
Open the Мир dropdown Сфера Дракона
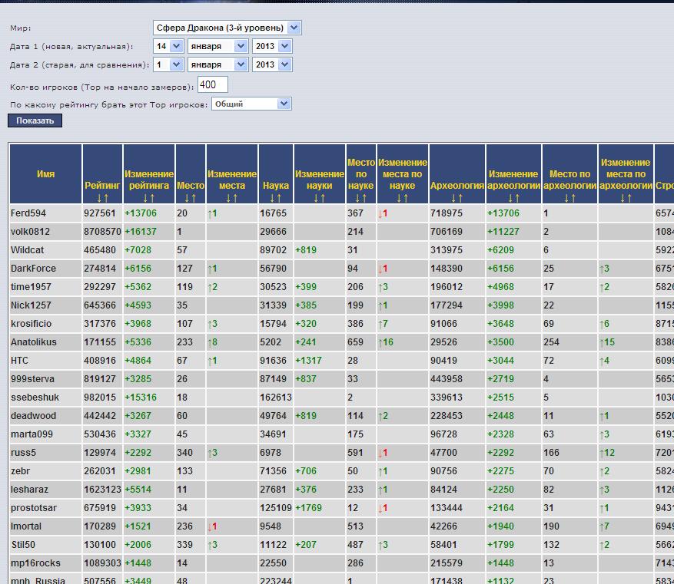227,28
